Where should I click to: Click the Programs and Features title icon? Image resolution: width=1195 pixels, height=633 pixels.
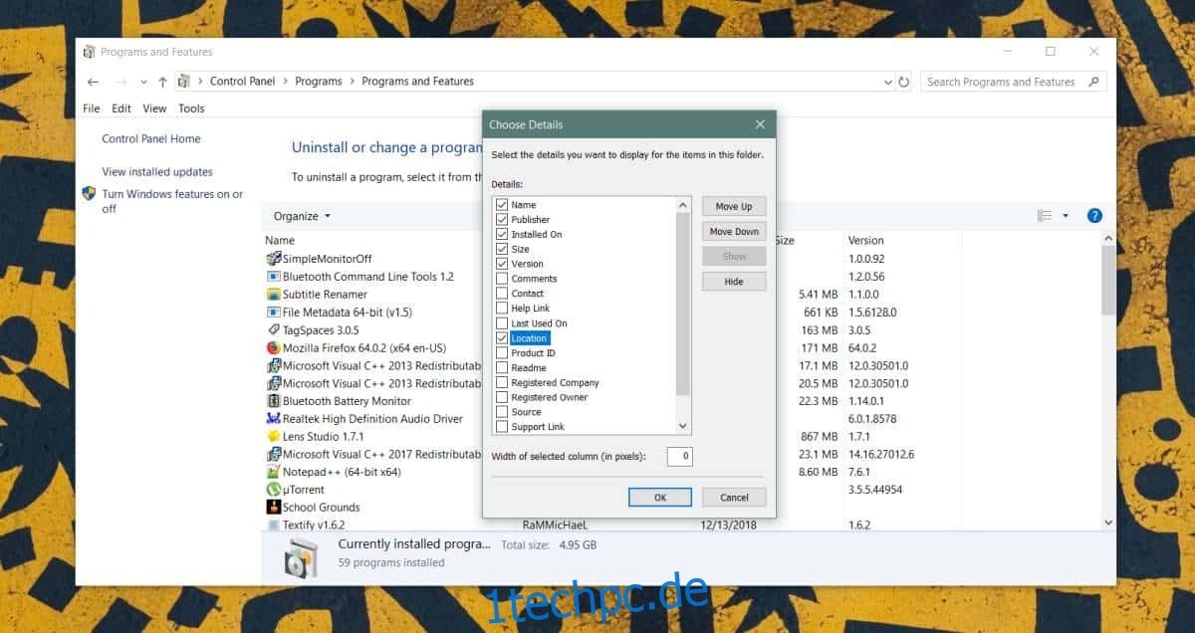90,52
